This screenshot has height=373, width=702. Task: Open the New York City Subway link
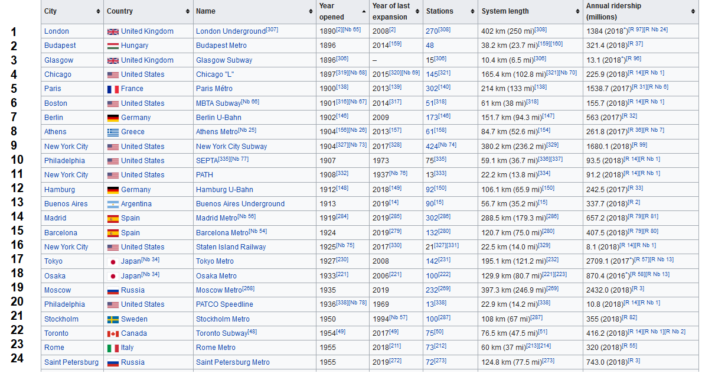click(231, 147)
